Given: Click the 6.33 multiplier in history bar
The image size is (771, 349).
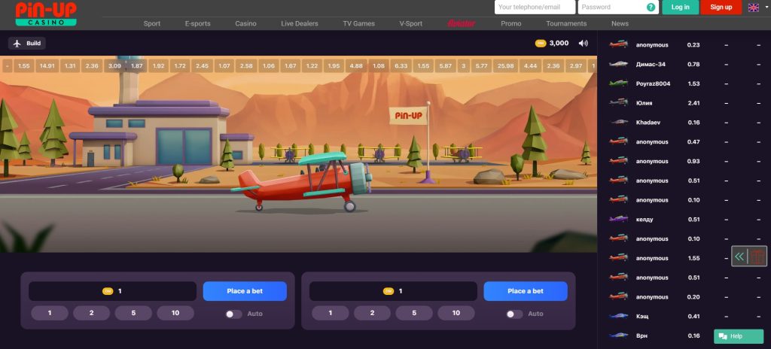Looking at the screenshot, I should pos(401,66).
